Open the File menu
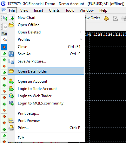 (x=12, y=10)
